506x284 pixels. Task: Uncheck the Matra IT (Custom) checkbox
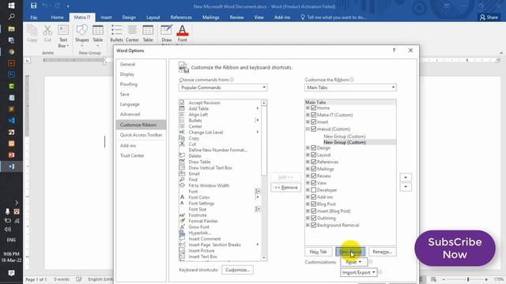click(x=314, y=115)
